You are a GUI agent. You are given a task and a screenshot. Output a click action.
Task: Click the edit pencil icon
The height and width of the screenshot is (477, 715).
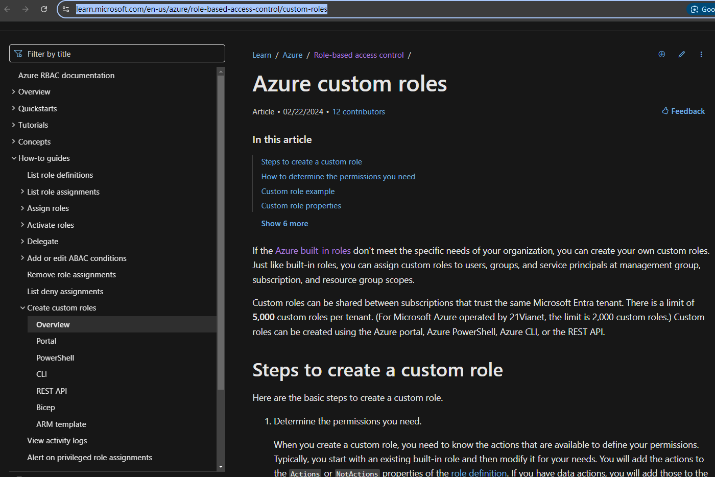coord(682,54)
